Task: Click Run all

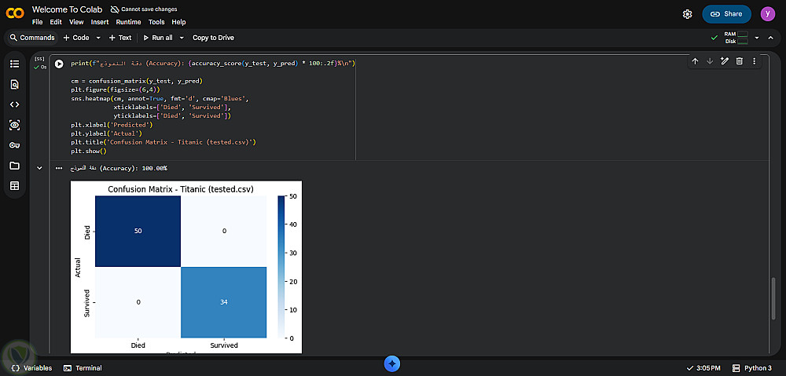Action: (x=158, y=38)
